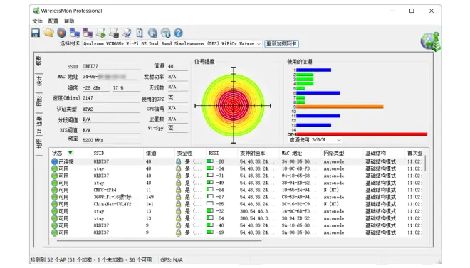The image size is (470, 268).
Task: Open a file with the yellow folder icon
Action: click(49, 33)
